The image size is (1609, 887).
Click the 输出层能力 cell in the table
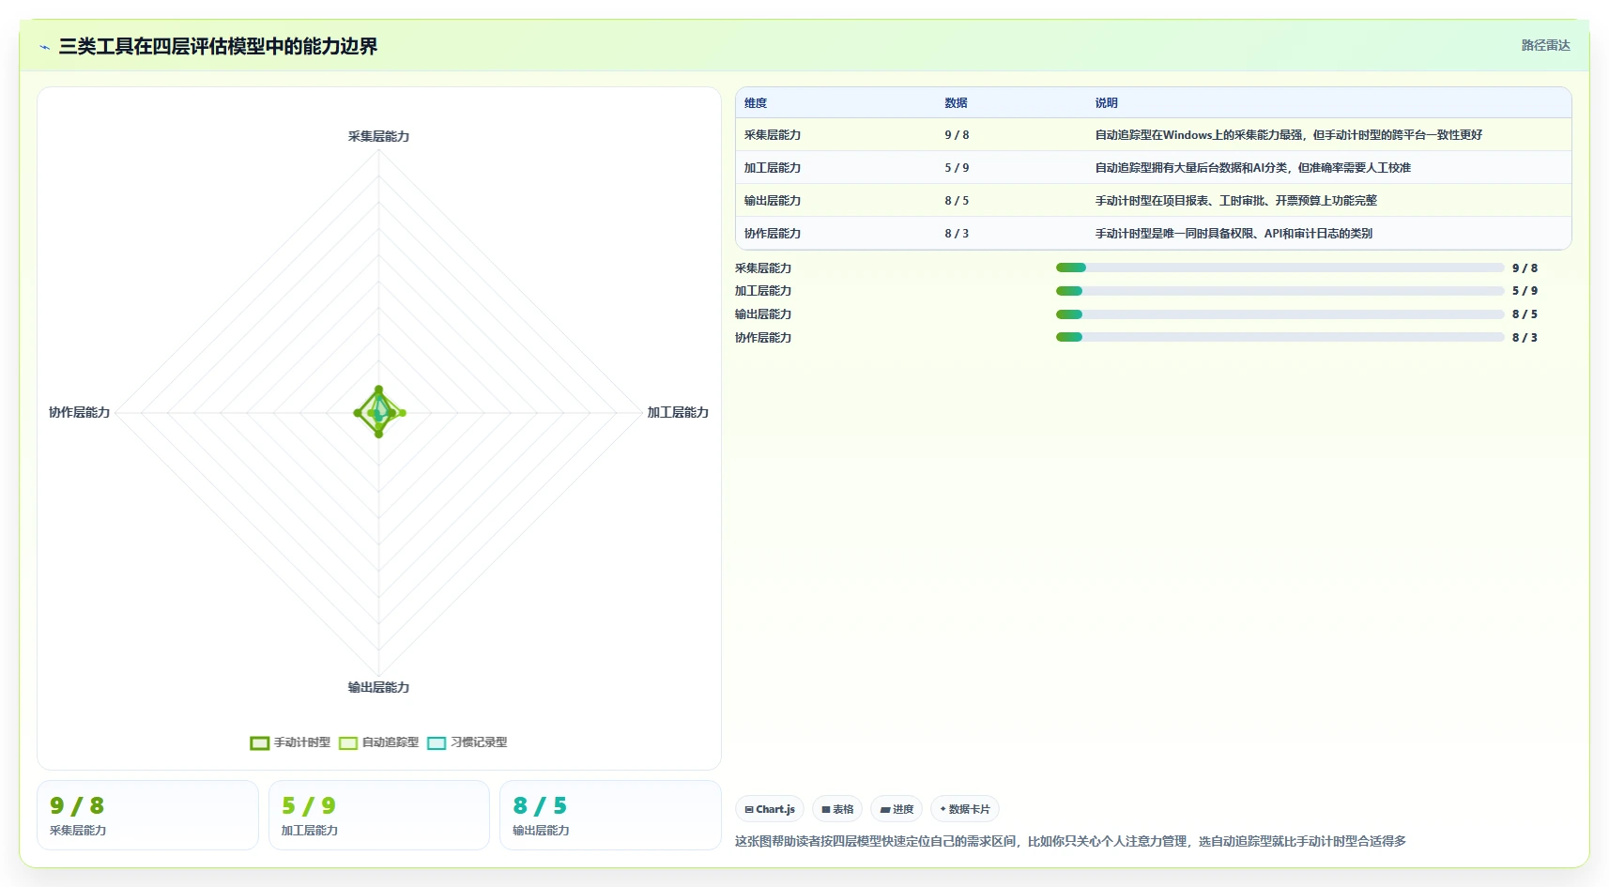pyautogui.click(x=773, y=201)
